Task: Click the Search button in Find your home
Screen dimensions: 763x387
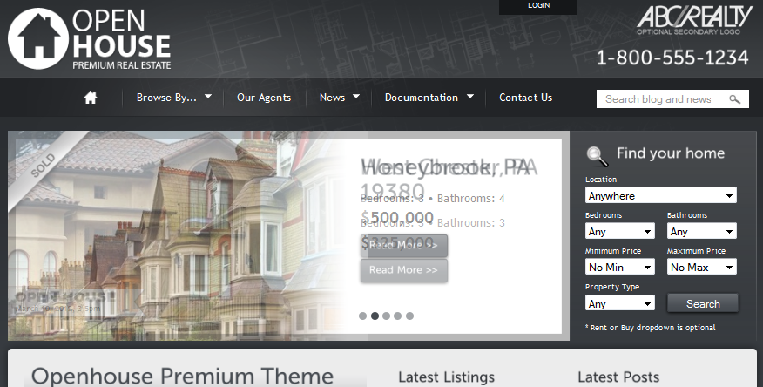Action: click(703, 303)
